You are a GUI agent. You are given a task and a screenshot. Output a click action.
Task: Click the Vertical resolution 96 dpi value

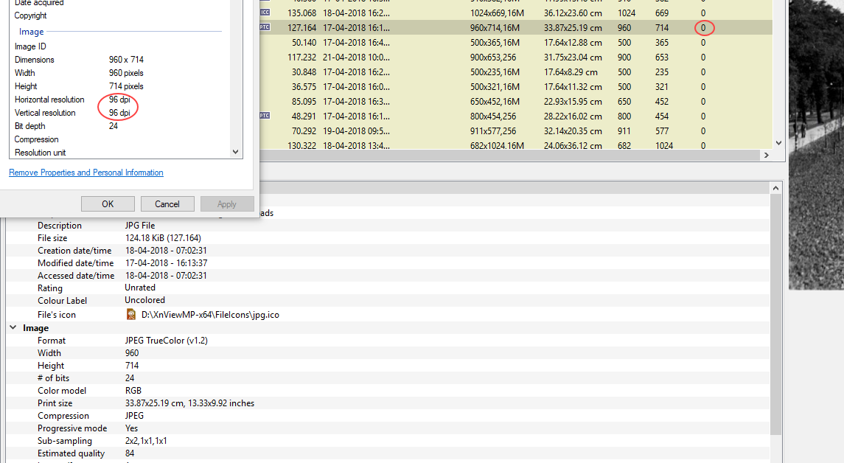click(x=119, y=113)
